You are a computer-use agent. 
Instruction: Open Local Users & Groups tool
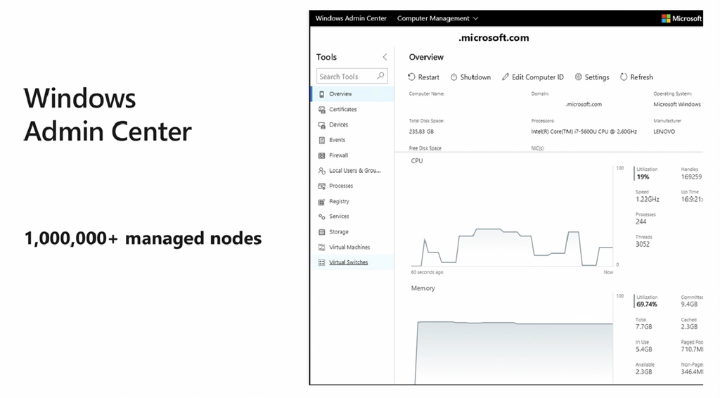pyautogui.click(x=353, y=171)
